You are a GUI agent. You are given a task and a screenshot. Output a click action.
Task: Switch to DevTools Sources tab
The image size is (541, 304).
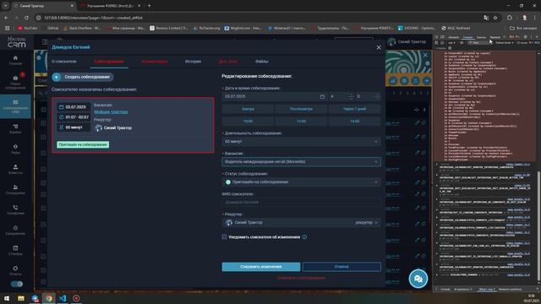click(481, 37)
